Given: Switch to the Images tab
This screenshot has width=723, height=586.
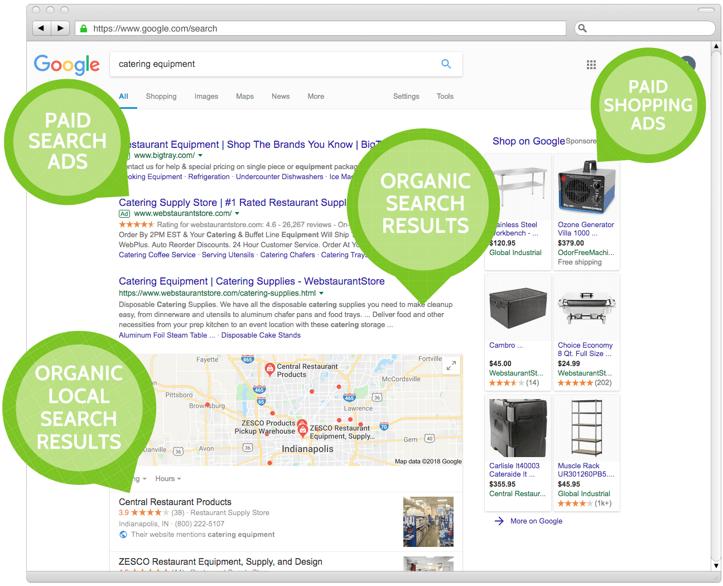Looking at the screenshot, I should coord(206,97).
